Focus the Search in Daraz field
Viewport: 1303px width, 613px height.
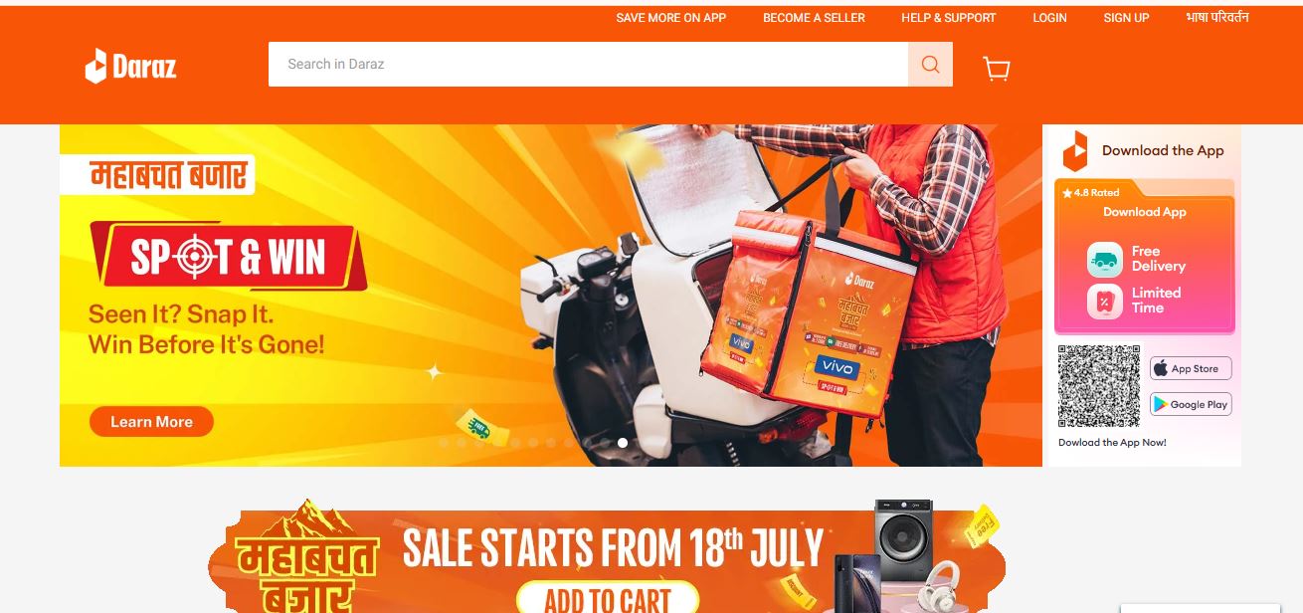click(x=588, y=64)
